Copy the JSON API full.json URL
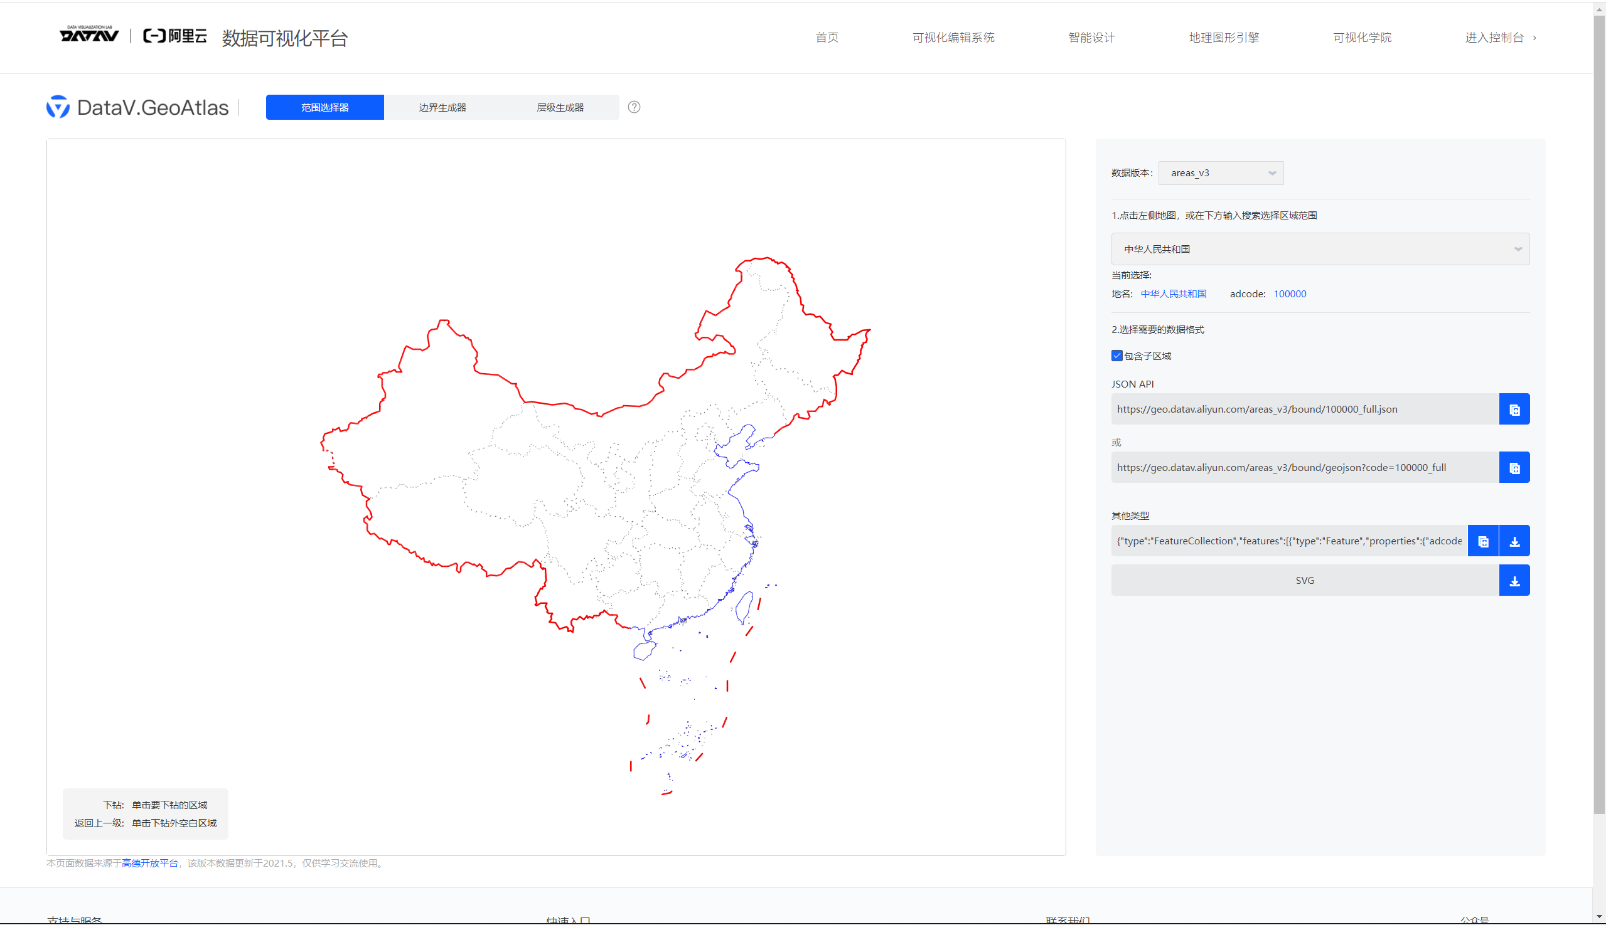 (x=1515, y=409)
